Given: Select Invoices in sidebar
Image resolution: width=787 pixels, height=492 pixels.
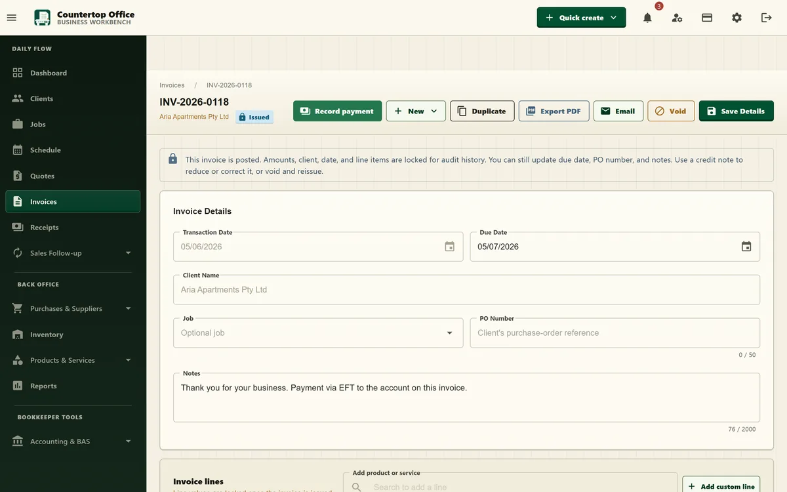Looking at the screenshot, I should pyautogui.click(x=73, y=201).
